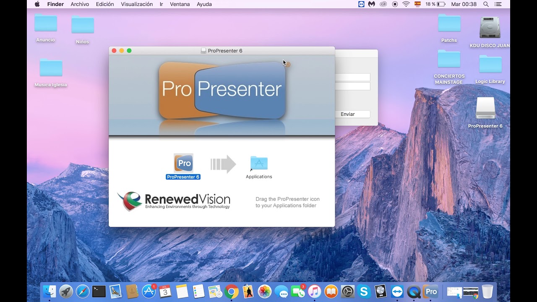Open the Applications folder shortcut in installer
Viewport: 537px width, 302px height.
(259, 163)
